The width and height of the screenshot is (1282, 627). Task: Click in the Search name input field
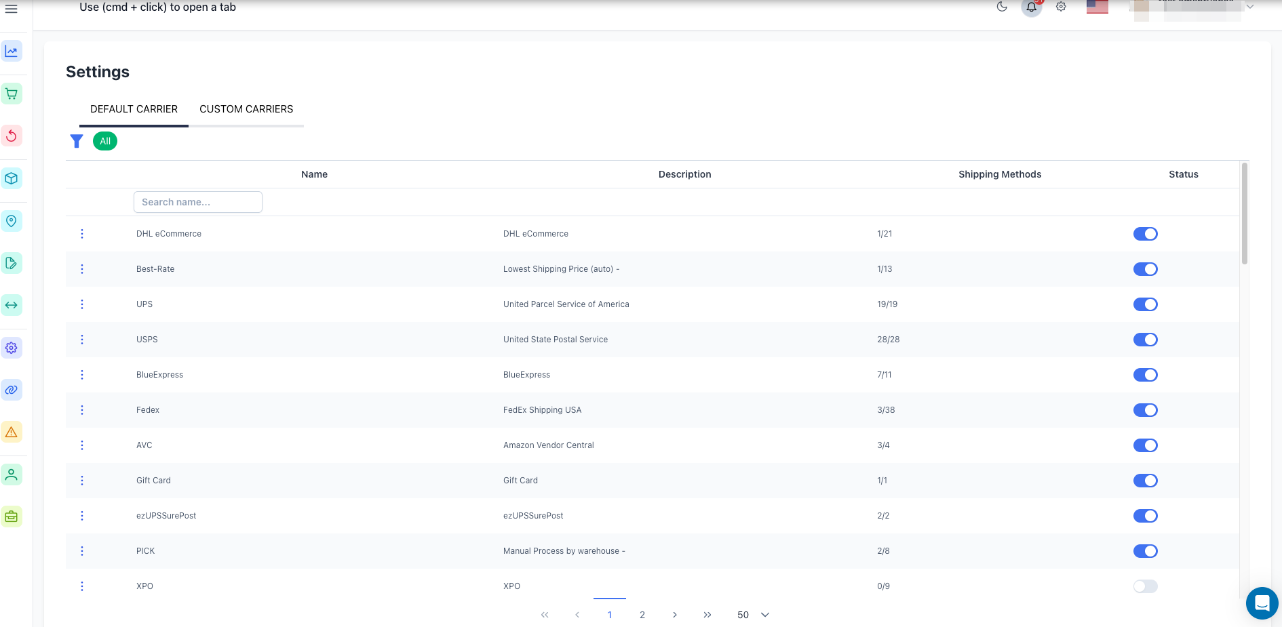pyautogui.click(x=197, y=201)
